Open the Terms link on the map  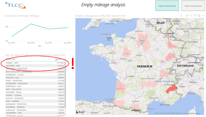tap(198, 113)
